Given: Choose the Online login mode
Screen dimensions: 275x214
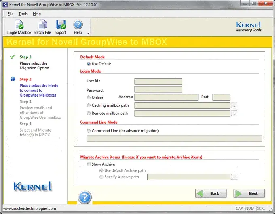Looking at the screenshot, I should pyautogui.click(x=89, y=97).
